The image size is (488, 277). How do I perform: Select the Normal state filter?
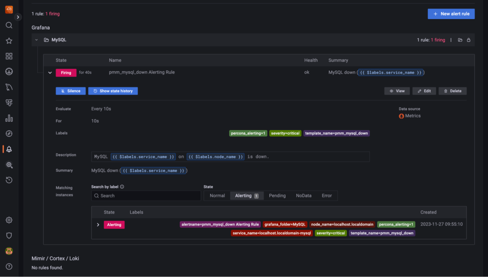pos(217,195)
